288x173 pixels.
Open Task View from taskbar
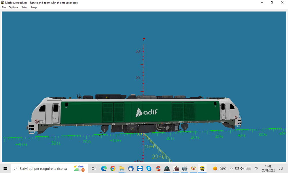94,168
